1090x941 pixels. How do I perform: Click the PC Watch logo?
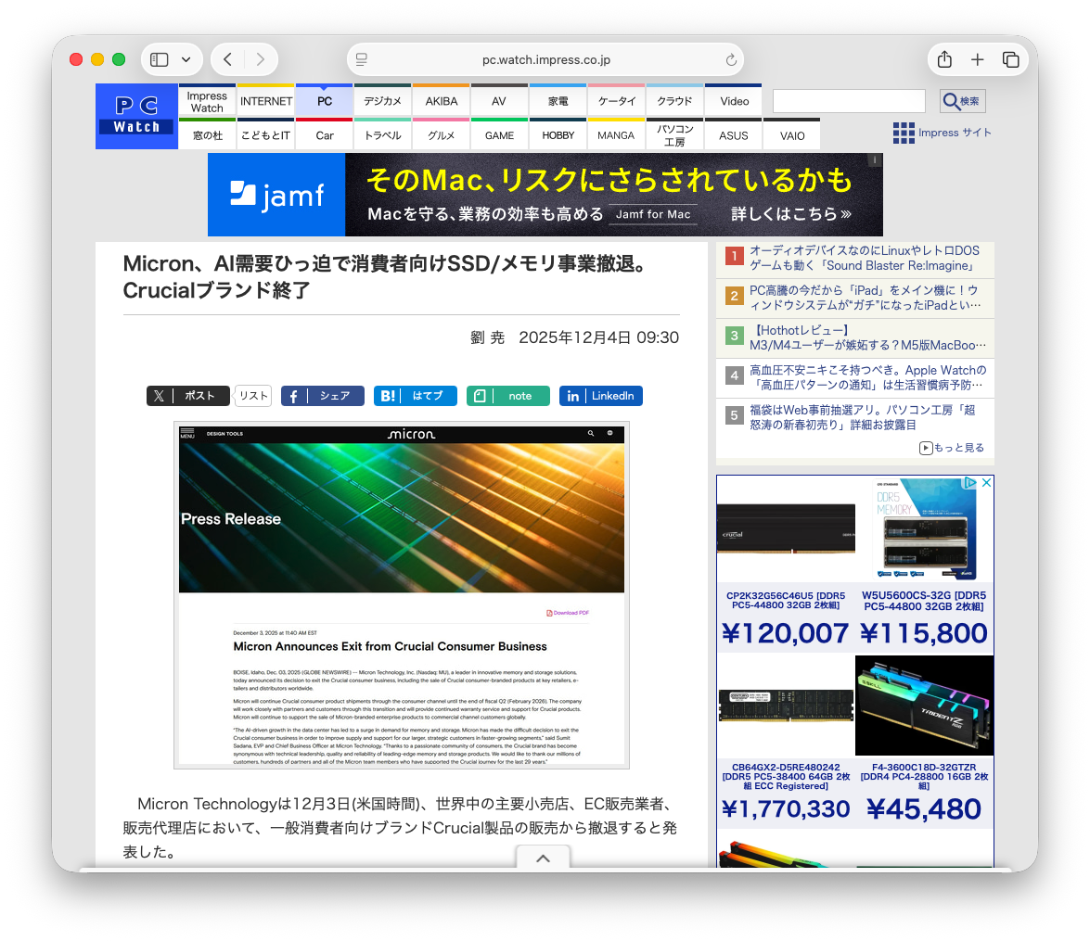pyautogui.click(x=136, y=116)
